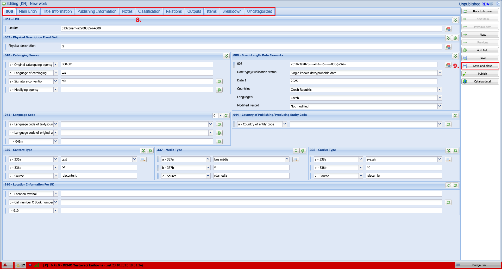
Task: Switch to the Relations tab
Action: (174, 11)
